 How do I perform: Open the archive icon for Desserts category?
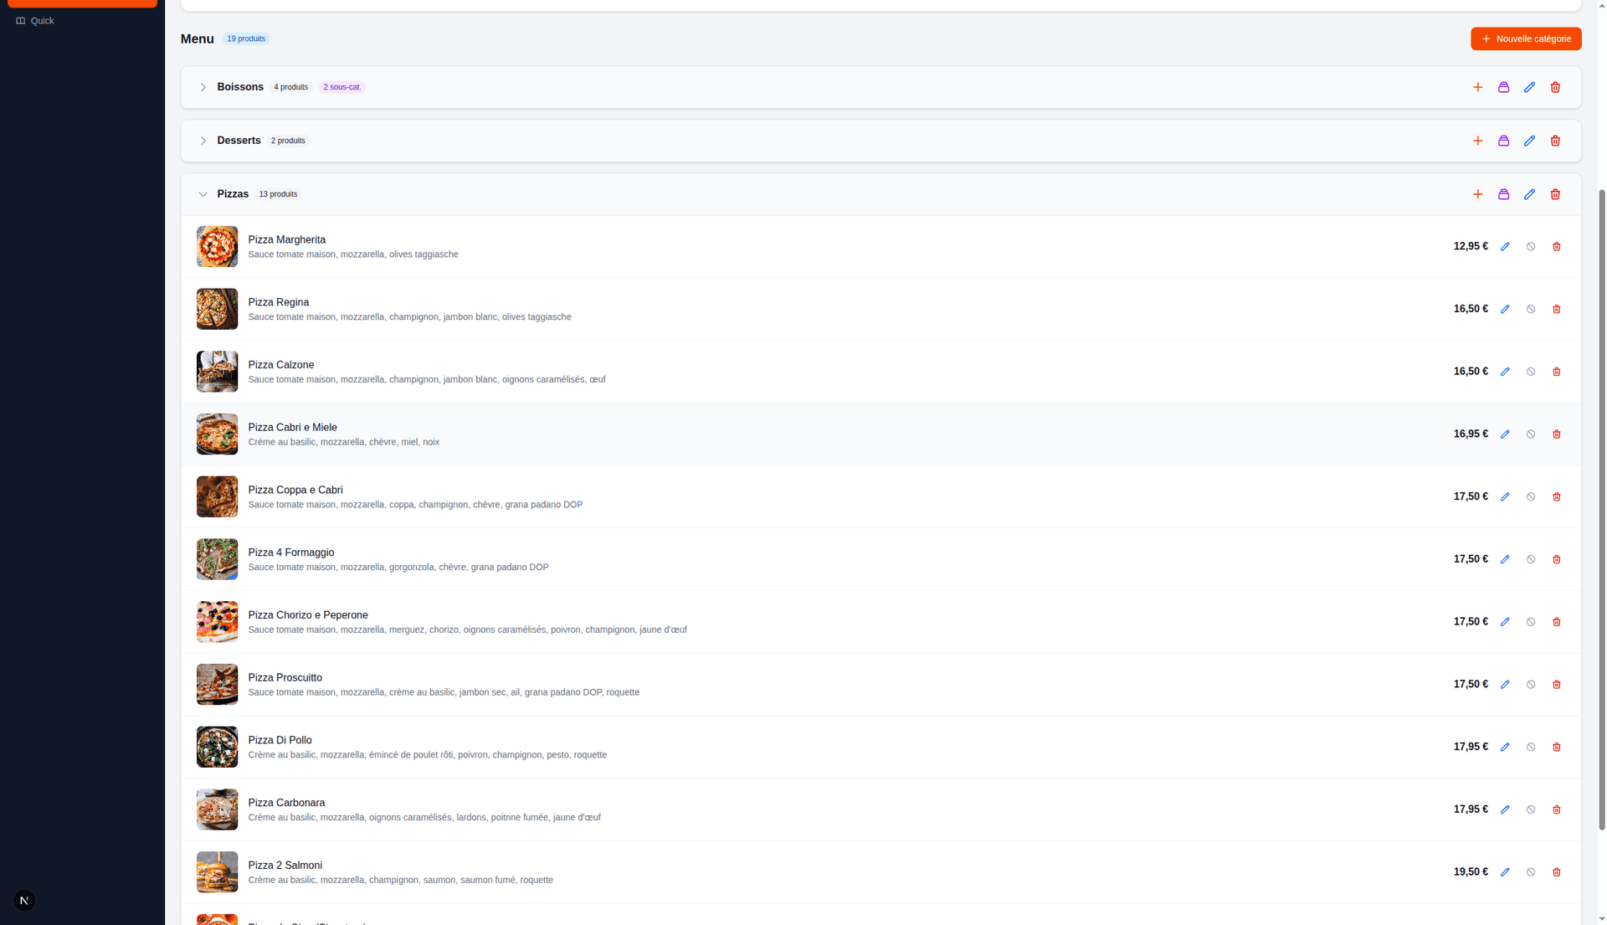point(1503,141)
